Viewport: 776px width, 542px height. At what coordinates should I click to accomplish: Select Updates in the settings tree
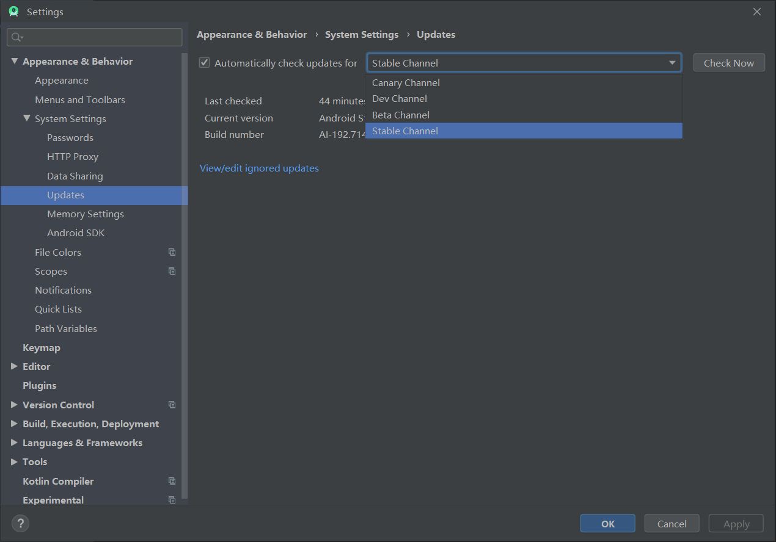click(x=94, y=195)
